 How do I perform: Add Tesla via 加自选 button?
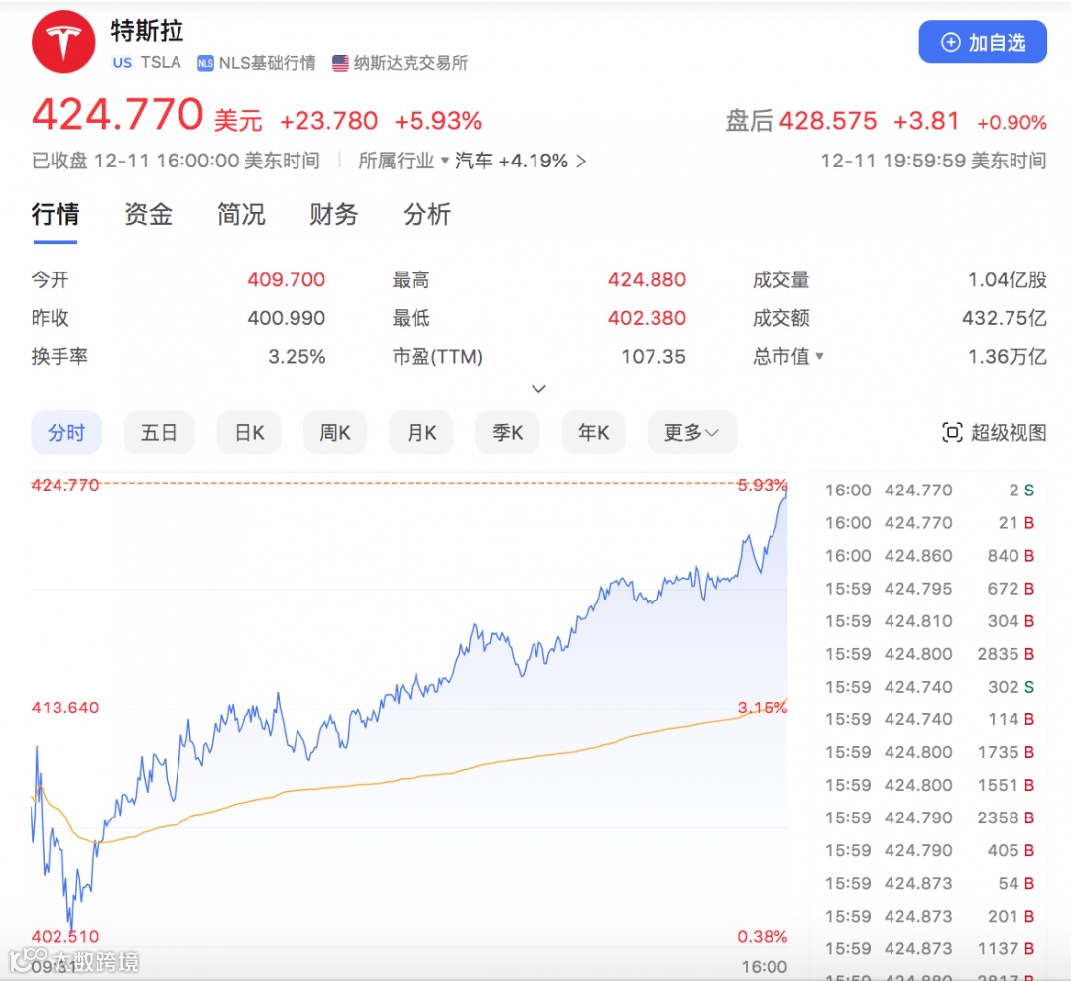pos(982,42)
